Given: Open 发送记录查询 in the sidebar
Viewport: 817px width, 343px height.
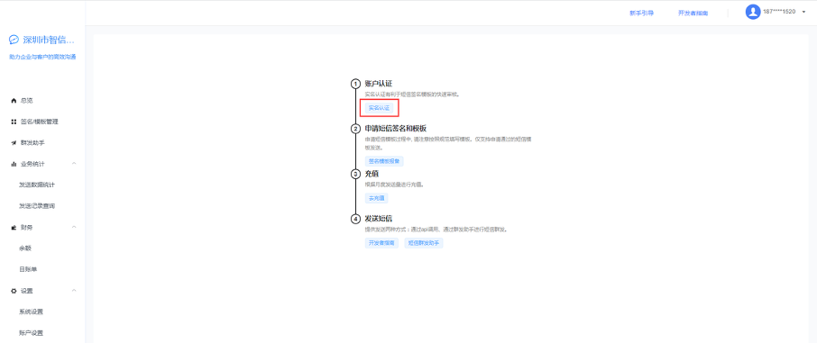Looking at the screenshot, I should click(x=37, y=206).
